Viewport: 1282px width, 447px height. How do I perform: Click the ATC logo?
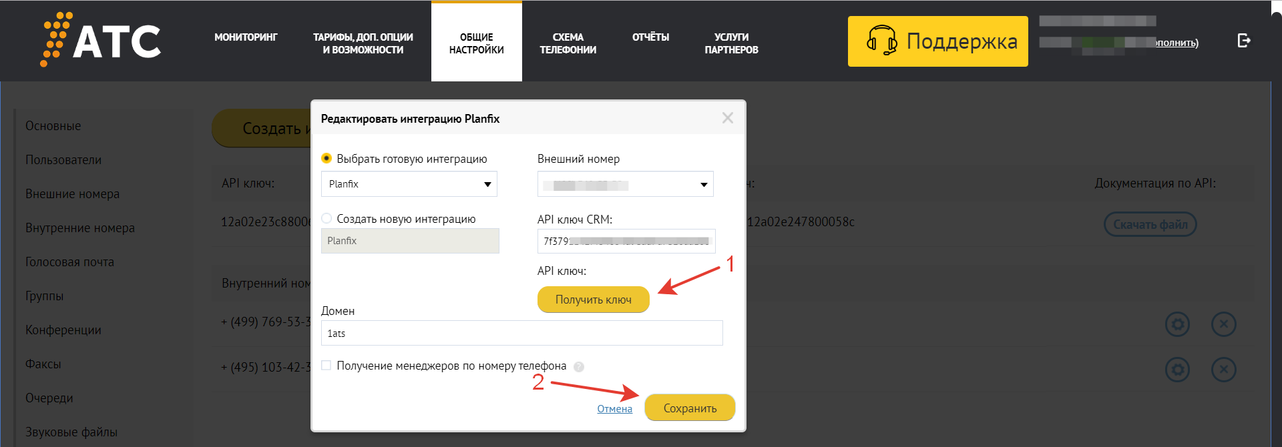101,39
